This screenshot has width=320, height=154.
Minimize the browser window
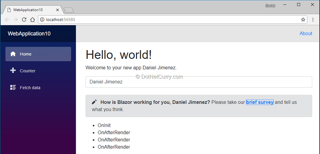(285, 5)
